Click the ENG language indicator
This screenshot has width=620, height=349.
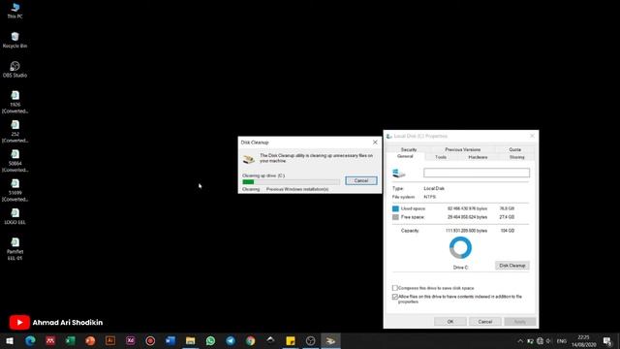[562, 341]
